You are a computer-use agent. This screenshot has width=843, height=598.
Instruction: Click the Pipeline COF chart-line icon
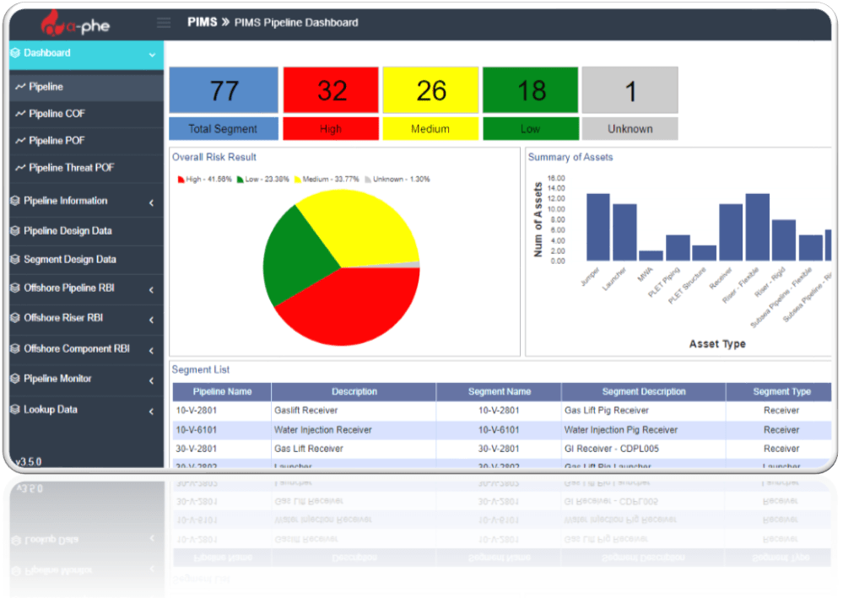20,113
